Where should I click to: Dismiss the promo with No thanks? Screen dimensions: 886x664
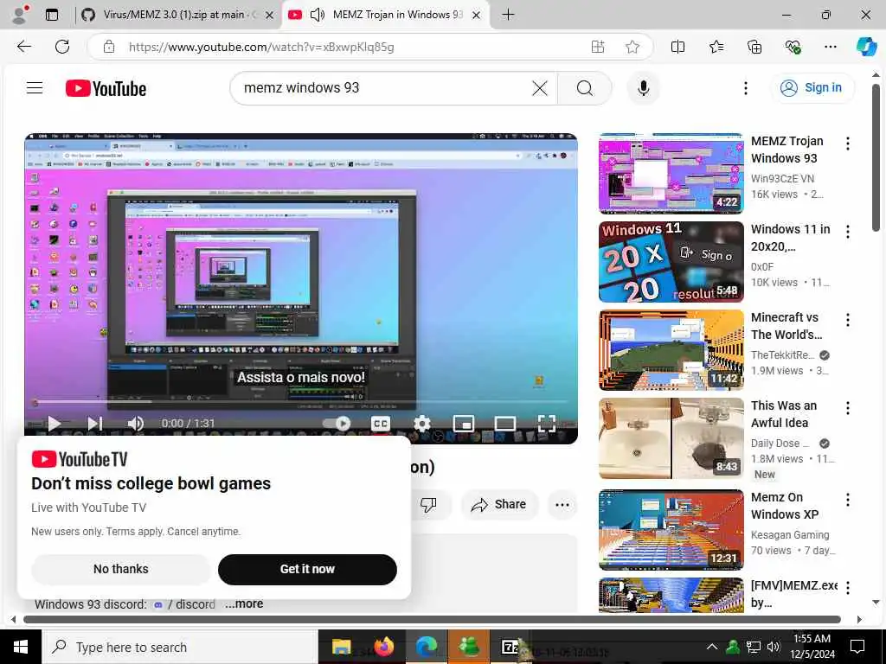[121, 569]
